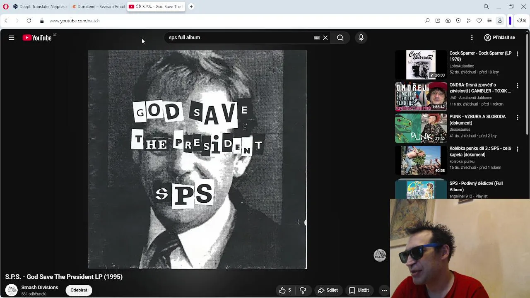
Task: Subscribe with the Odebírat button
Action: coord(79,290)
